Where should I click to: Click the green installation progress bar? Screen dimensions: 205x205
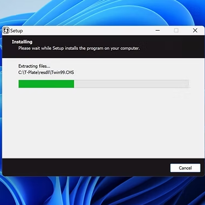pos(104,84)
